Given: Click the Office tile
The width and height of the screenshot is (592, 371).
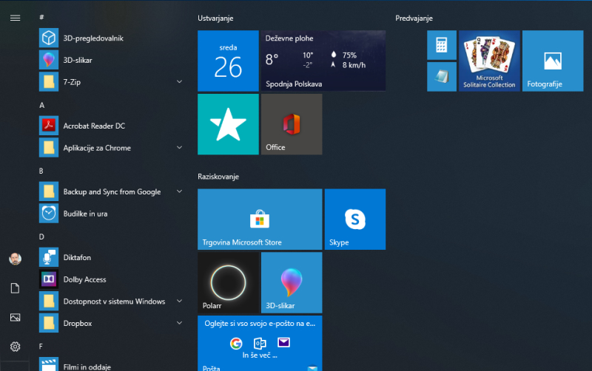Looking at the screenshot, I should pyautogui.click(x=291, y=124).
